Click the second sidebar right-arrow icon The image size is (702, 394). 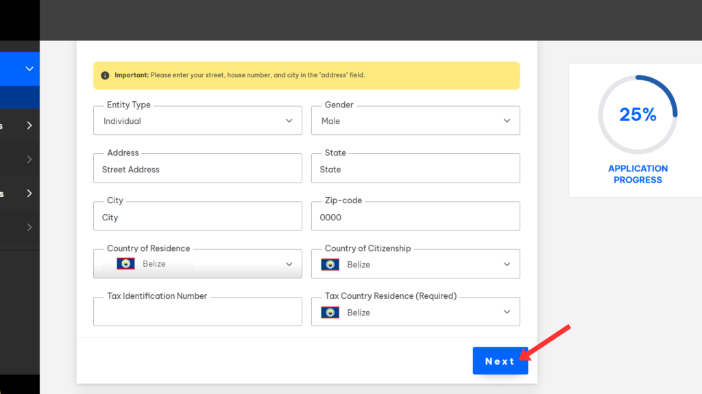click(x=29, y=159)
